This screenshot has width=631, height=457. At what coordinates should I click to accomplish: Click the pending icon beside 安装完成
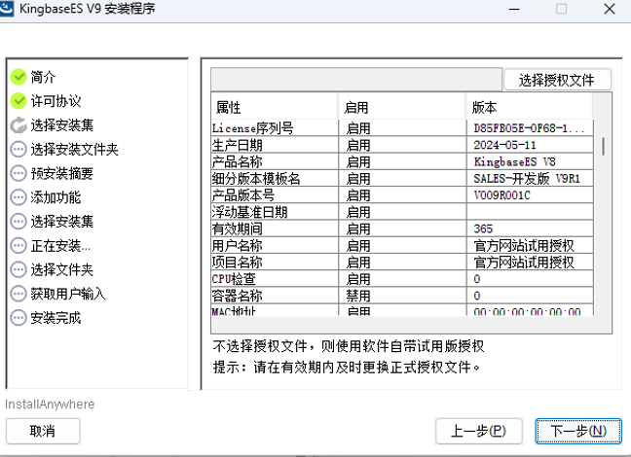pyautogui.click(x=19, y=318)
